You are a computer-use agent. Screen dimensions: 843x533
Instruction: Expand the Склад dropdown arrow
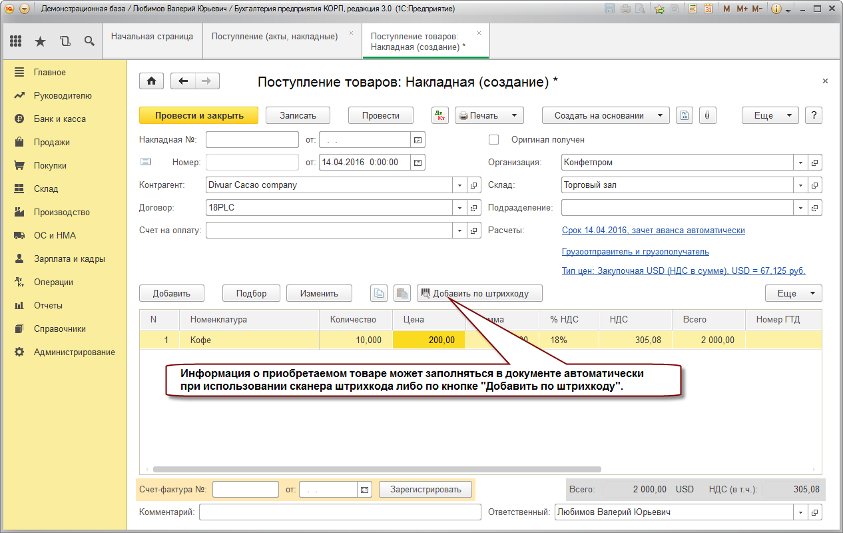(x=800, y=185)
